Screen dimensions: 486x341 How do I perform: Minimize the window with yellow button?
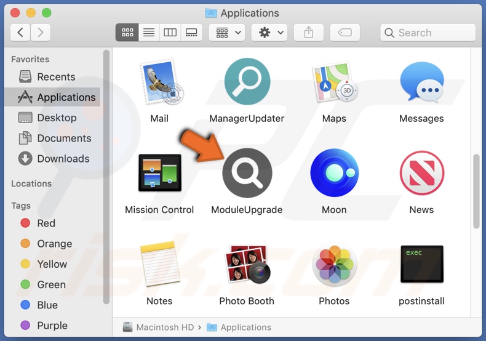click(31, 13)
